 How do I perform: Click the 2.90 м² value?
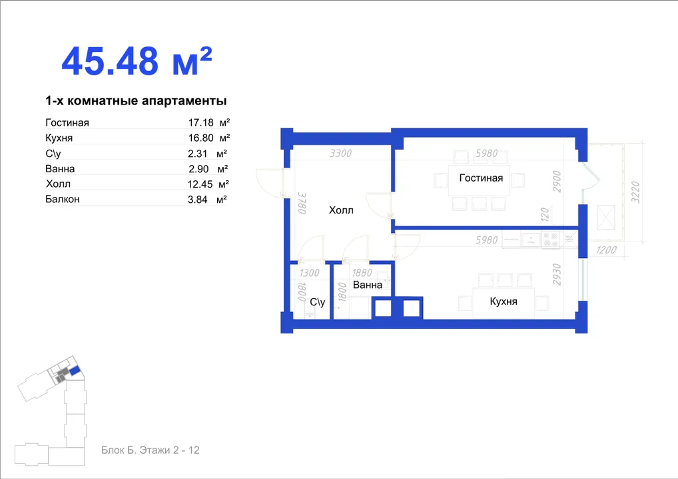(x=208, y=169)
